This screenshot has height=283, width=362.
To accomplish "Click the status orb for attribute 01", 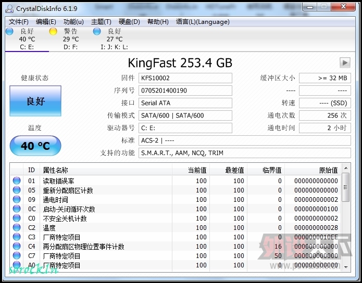I will 17,181.
